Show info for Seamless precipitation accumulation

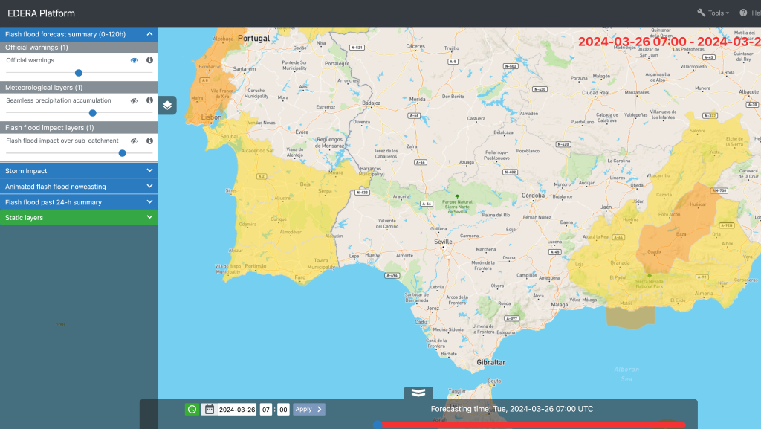pos(149,100)
